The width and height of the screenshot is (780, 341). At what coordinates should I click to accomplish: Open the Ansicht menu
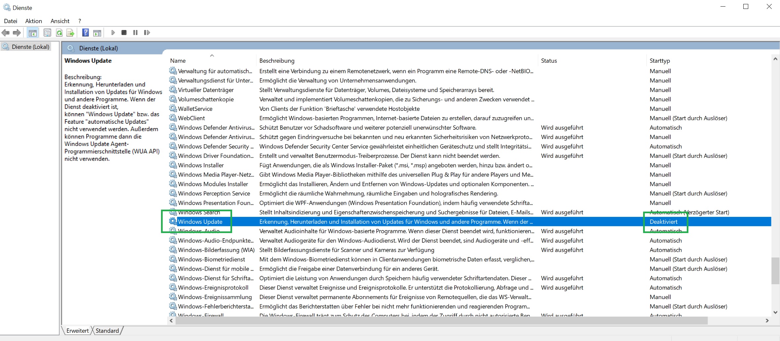60,21
